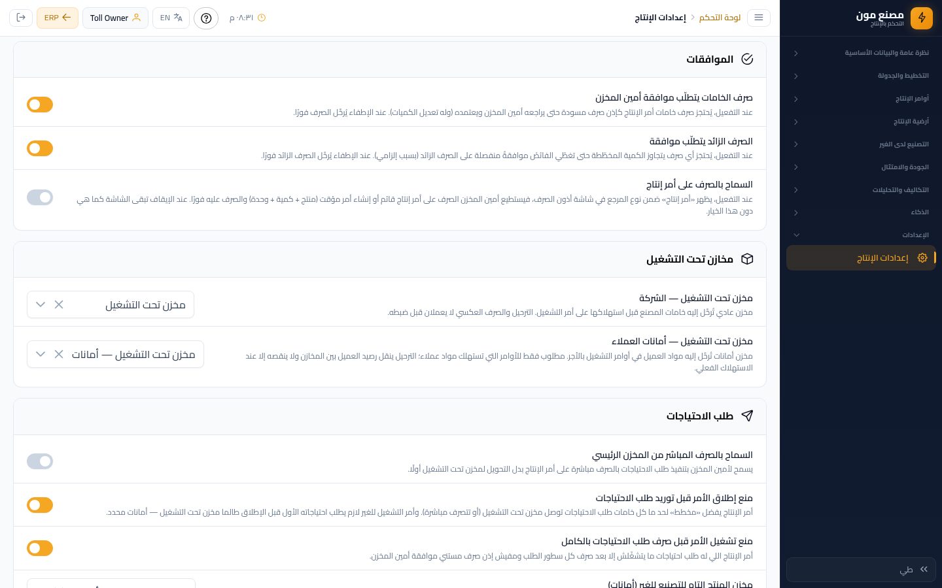Expand التخطيط والجدولة sidebar section
The height and width of the screenshot is (588, 942).
point(861,76)
